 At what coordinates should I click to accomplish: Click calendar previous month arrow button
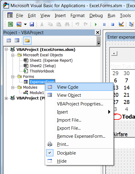pos(114,54)
